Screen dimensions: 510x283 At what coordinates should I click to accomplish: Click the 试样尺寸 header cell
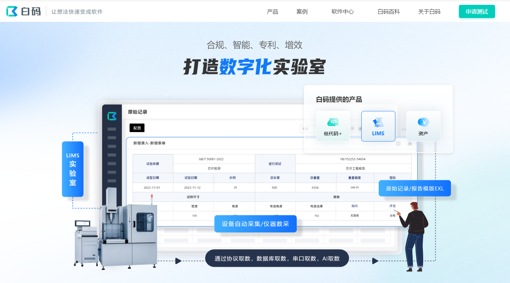[193, 197]
